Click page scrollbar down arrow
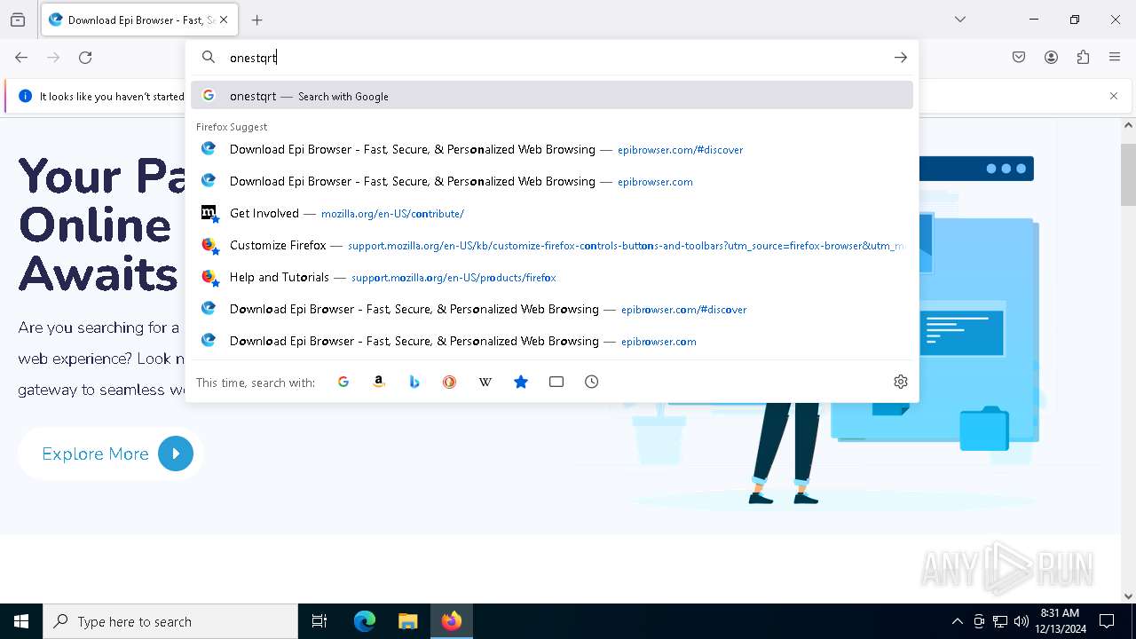 [x=1128, y=596]
